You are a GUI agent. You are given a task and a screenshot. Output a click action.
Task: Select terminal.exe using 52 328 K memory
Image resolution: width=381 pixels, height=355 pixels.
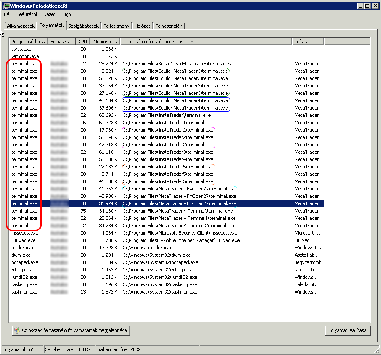[x=167, y=78]
